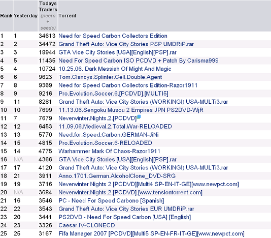Open Sengoku Musou 2 Empires JPN PS2DVD-WjR
Image resolution: width=271 pixels, height=238 pixels.
(131, 110)
